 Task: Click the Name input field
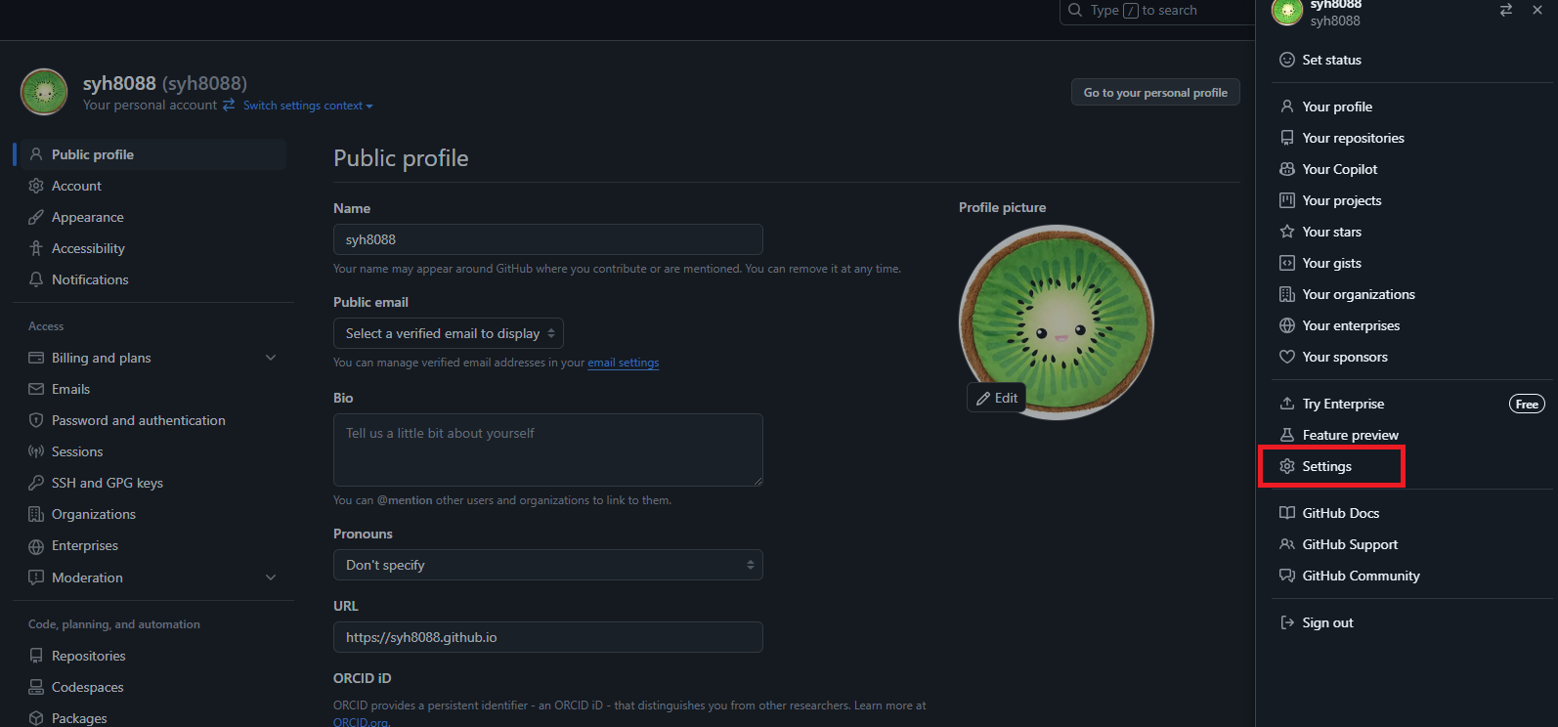pyautogui.click(x=548, y=239)
